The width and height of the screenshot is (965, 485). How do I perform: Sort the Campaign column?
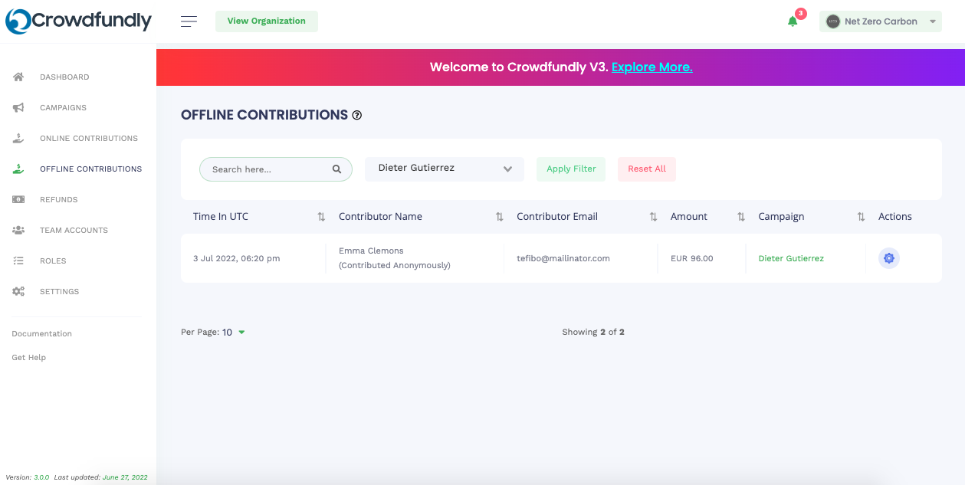point(861,217)
